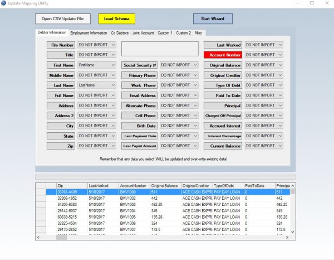Expand the Current Balance dropdown
This screenshot has height=260, width=334.
pyautogui.click(x=264, y=146)
